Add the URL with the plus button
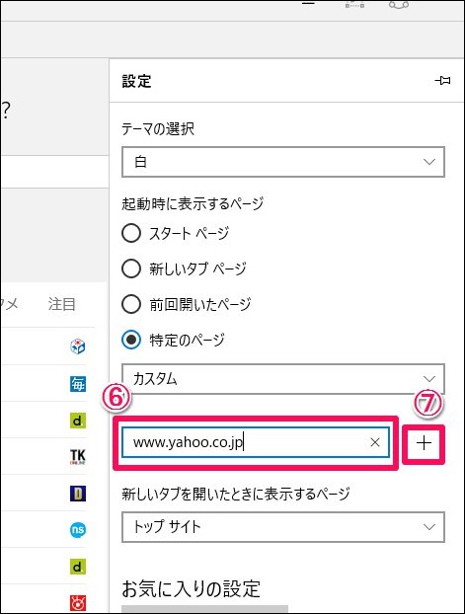Viewport: 465px width, 614px height. click(x=424, y=443)
